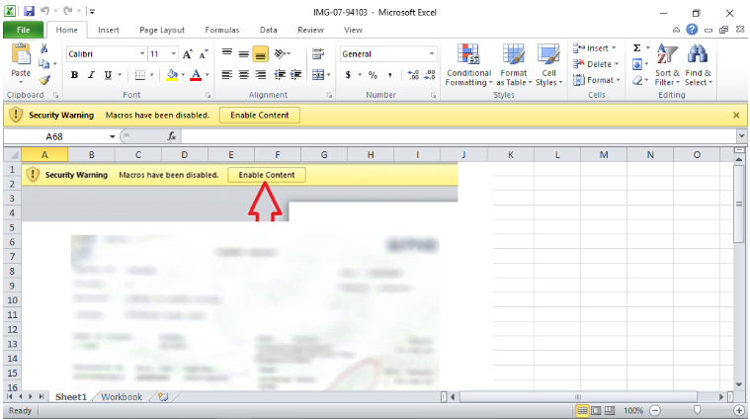Toggle highlighted Bottom Align button
The height and width of the screenshot is (419, 750).
tap(260, 54)
